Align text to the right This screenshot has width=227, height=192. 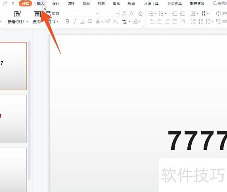click(x=167, y=22)
